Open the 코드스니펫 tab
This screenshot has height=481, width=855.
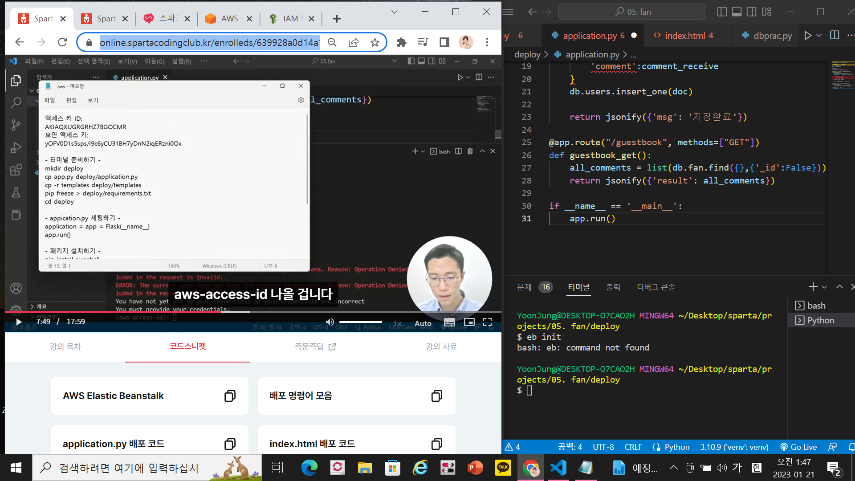[187, 346]
